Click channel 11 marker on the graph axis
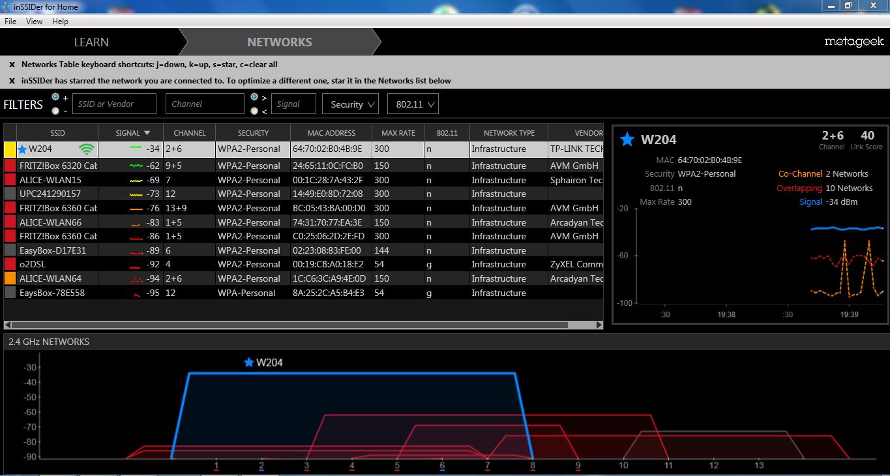Viewport: 890px width, 476px height. 668,466
